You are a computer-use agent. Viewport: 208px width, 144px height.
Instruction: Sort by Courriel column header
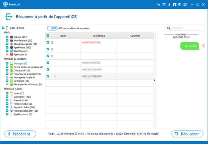[x=135, y=36]
